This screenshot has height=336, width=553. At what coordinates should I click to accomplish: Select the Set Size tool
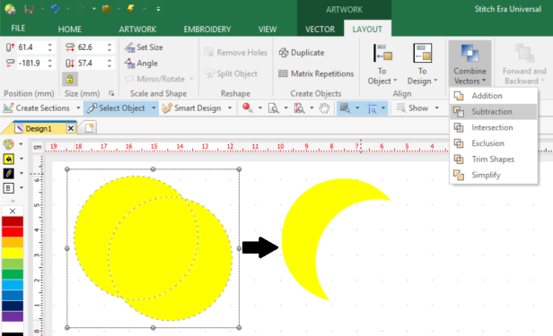point(144,47)
